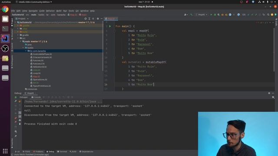The height and width of the screenshot is (156, 278).
Task: Open the Window menu
Action: pos(84,11)
